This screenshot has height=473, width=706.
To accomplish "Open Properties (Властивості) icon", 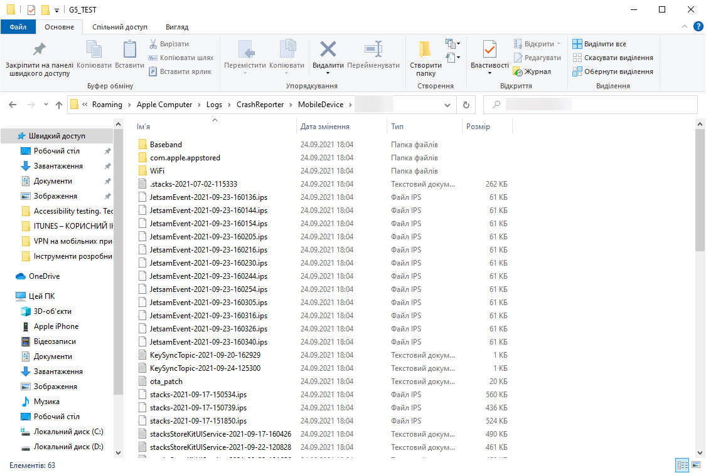I will pyautogui.click(x=489, y=49).
